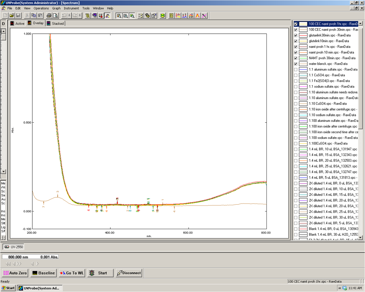The image size is (365, 292).
Task: Click the Open file toolbar icon
Action: [x=12, y=16]
